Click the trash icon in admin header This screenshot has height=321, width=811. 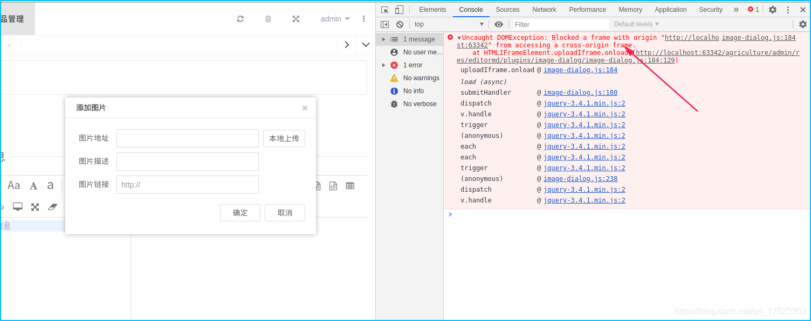(268, 19)
